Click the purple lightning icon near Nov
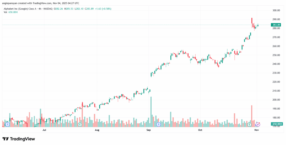Screen dimensions: 286x145 tap(258, 124)
